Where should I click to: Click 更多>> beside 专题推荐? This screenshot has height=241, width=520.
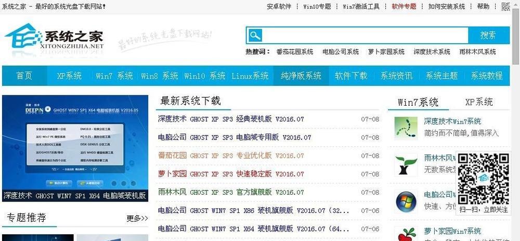pyautogui.click(x=137, y=219)
